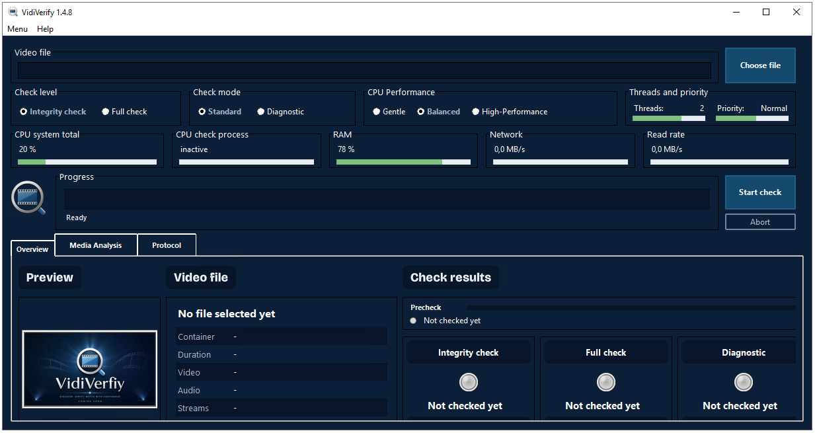
Task: Click the film magnifier icon beside Progress
Action: (x=29, y=198)
